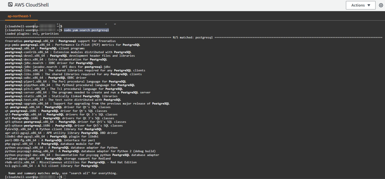The height and width of the screenshot is (179, 385).
Task: Click 'python-psycopg2-doc.x86_64' package line
Action: [82, 155]
